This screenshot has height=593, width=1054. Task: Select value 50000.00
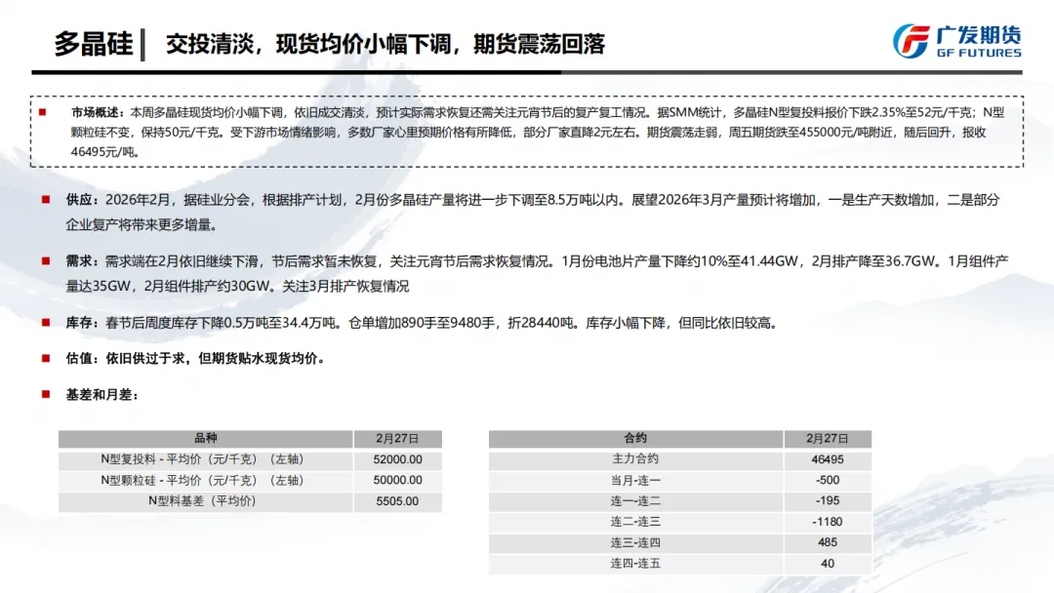click(x=398, y=481)
